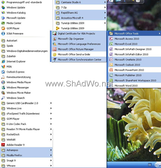This screenshot has height=168, width=161.
Task: Open Microsoft Office Picture Manager icon
Action: pyautogui.click(x=54, y=49)
